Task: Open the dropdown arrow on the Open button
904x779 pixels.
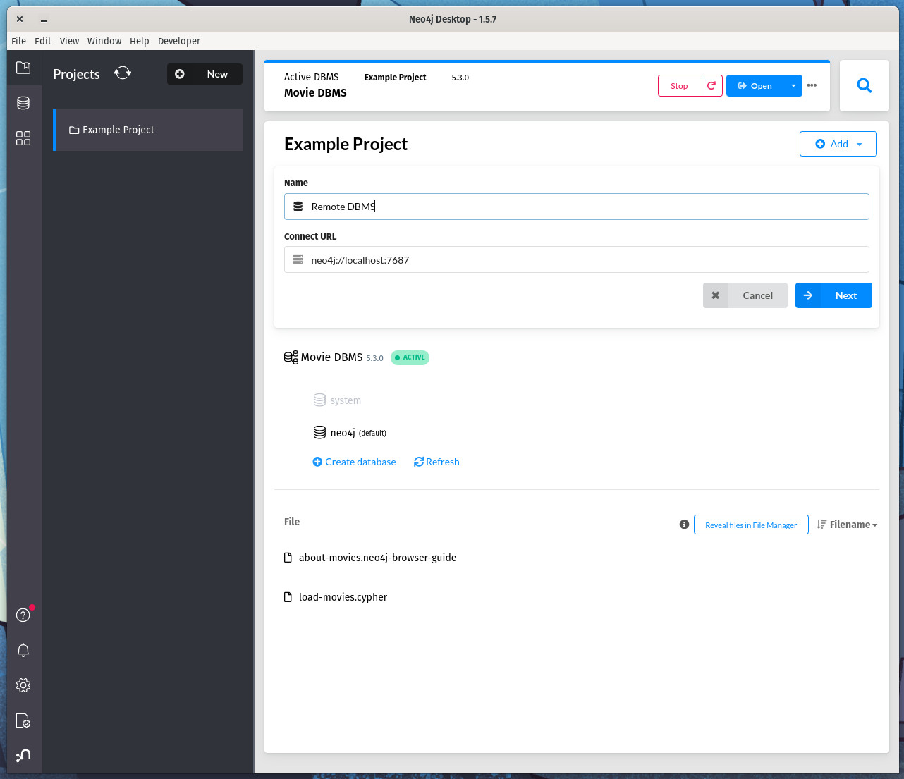Action: [x=793, y=85]
